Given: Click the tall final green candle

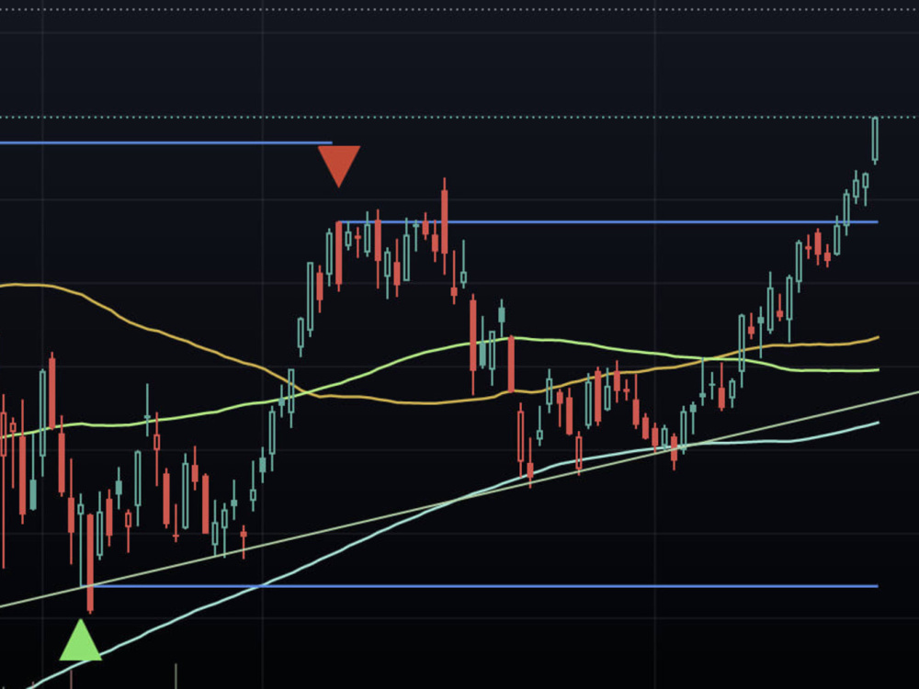Looking at the screenshot, I should [875, 140].
